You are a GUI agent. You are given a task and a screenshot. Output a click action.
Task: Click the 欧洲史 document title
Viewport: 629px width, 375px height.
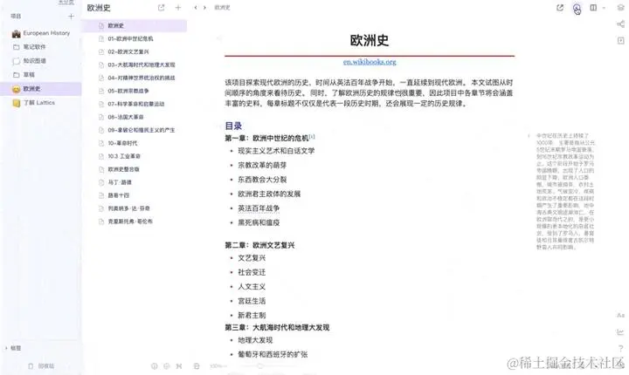tap(369, 40)
